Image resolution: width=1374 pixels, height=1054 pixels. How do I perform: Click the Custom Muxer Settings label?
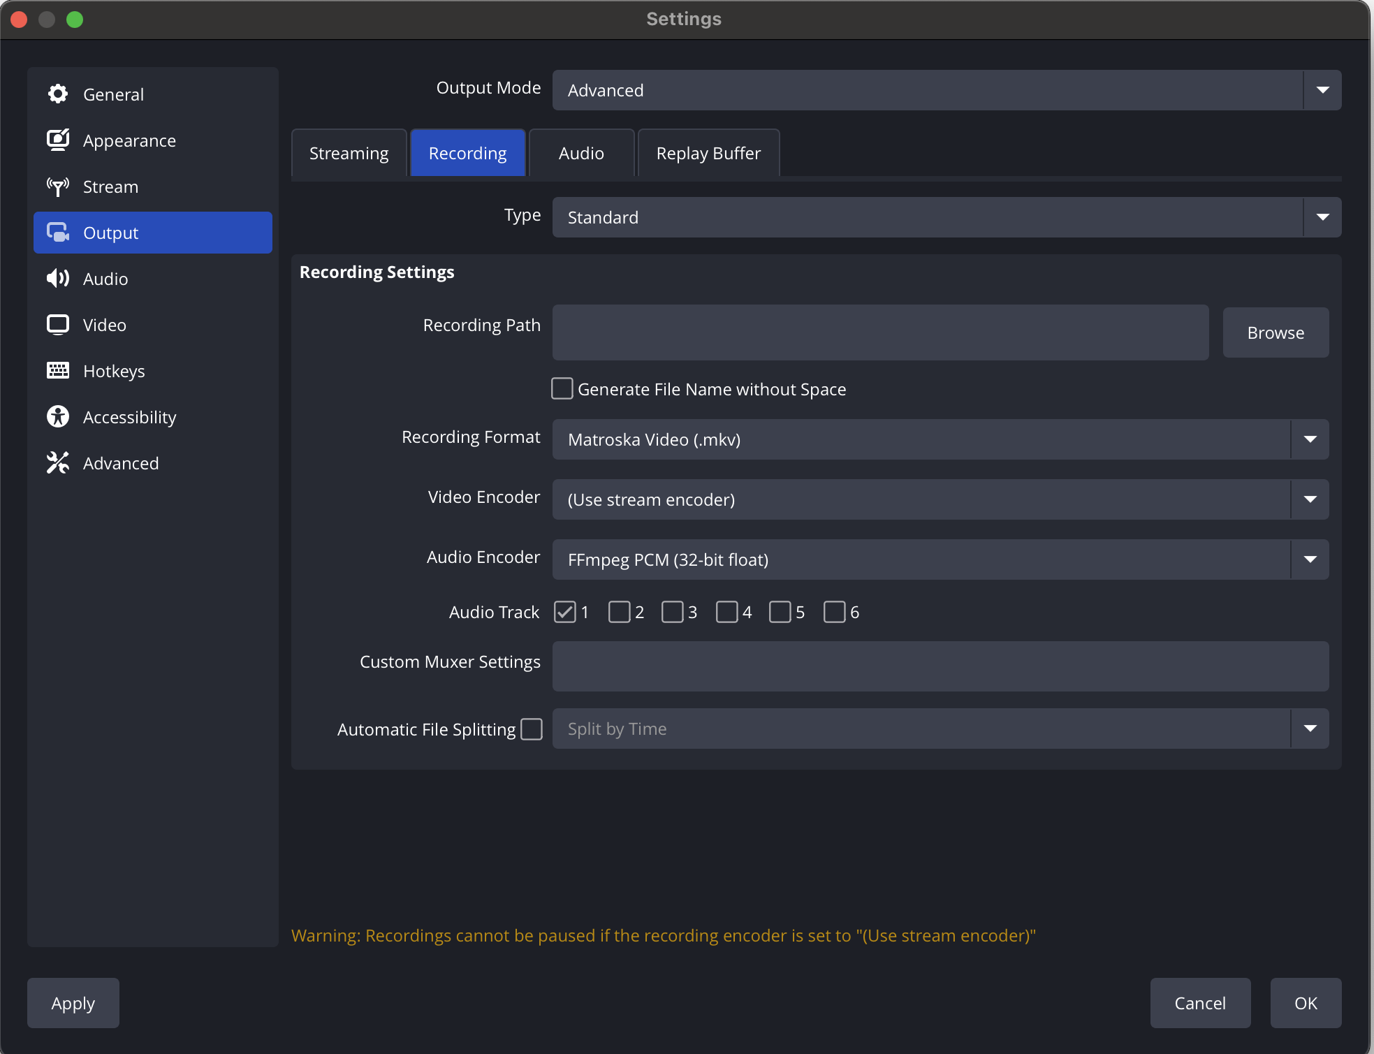click(x=450, y=662)
